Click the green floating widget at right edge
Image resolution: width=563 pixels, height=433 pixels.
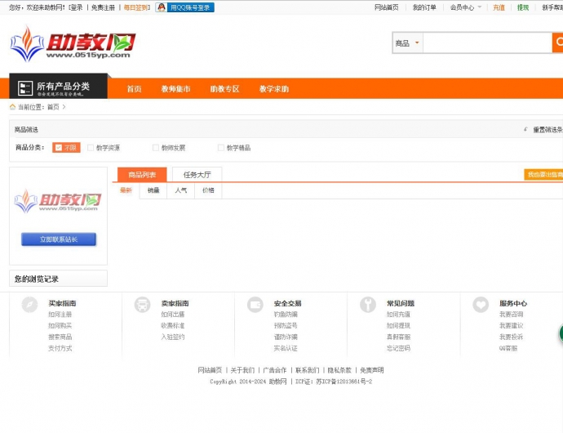[561, 333]
